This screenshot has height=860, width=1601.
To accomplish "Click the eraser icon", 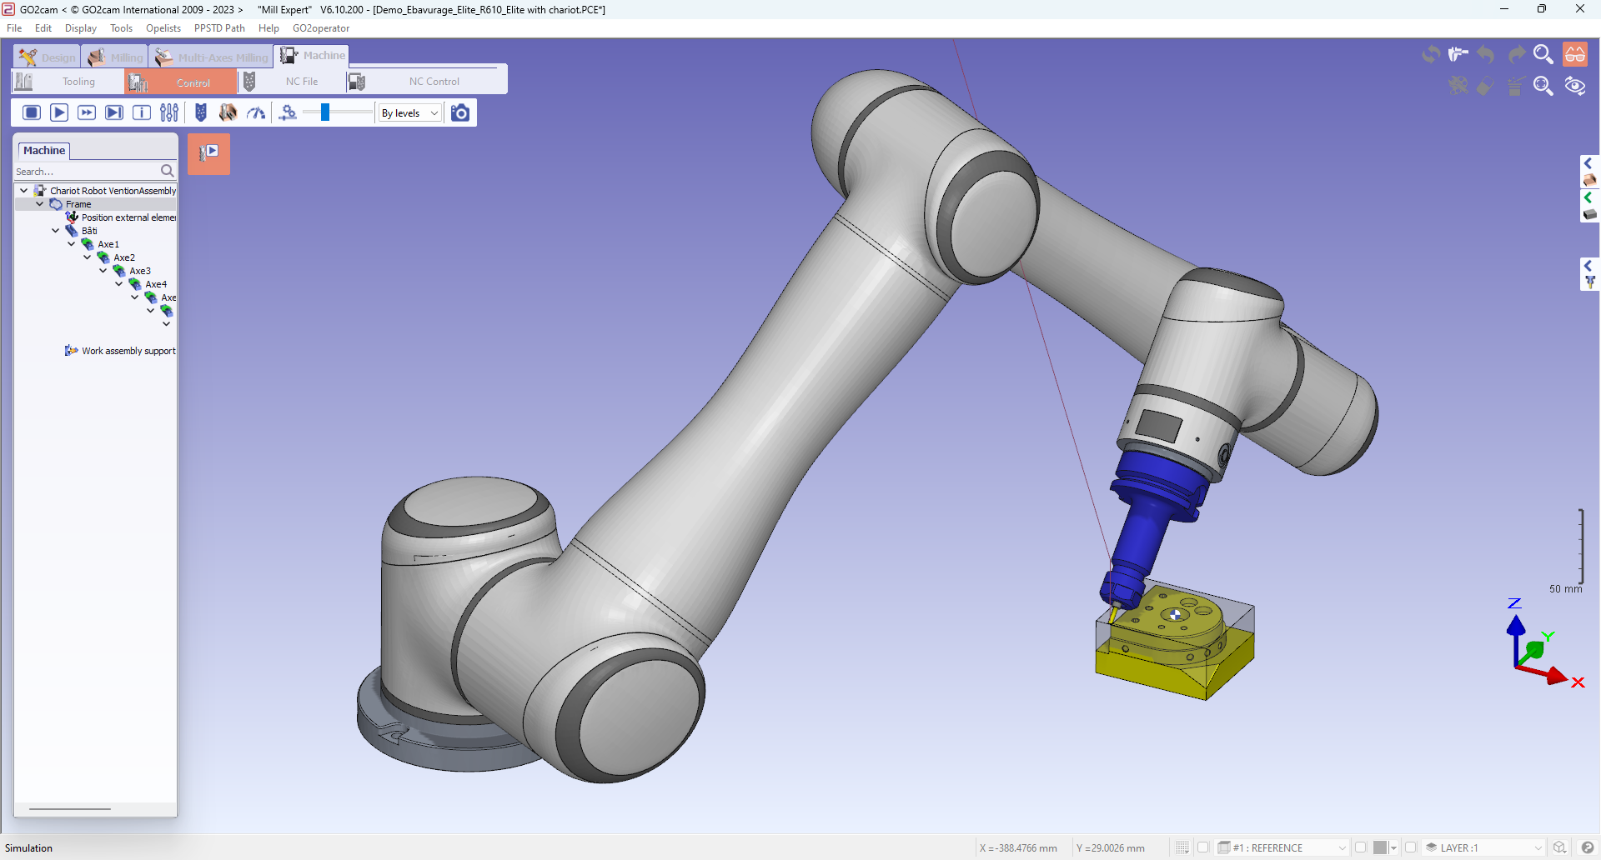I will (x=1485, y=86).
